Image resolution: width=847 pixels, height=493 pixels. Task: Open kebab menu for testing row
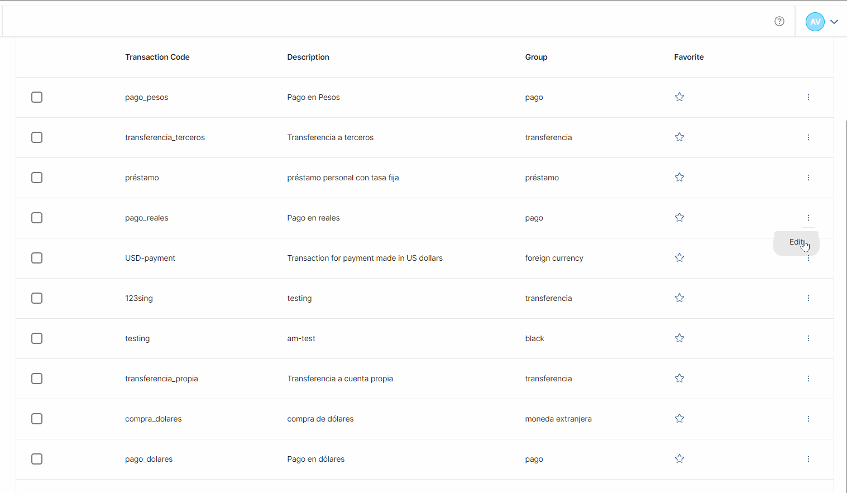coord(808,338)
